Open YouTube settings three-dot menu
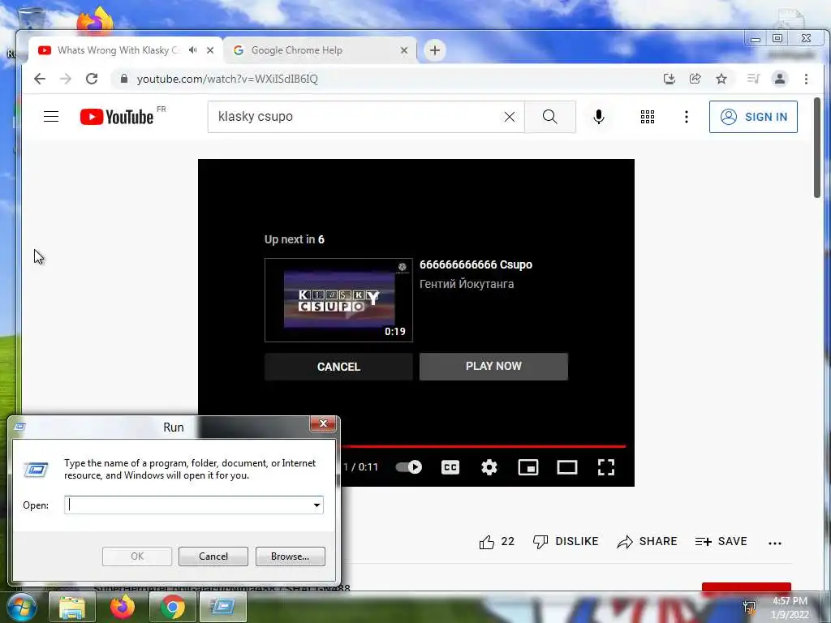This screenshot has width=831, height=623. (687, 117)
